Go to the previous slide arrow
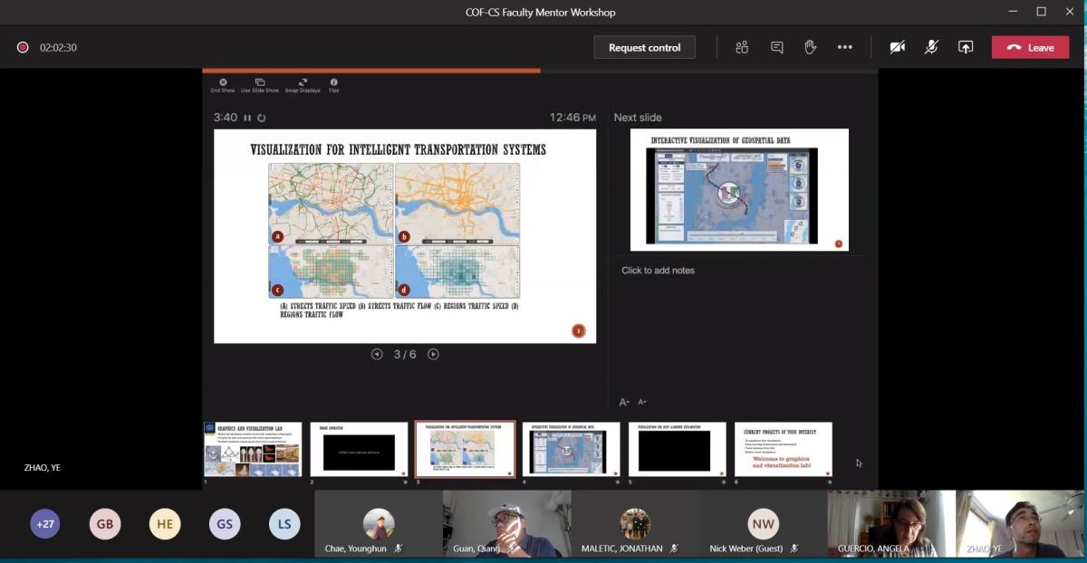 377,354
